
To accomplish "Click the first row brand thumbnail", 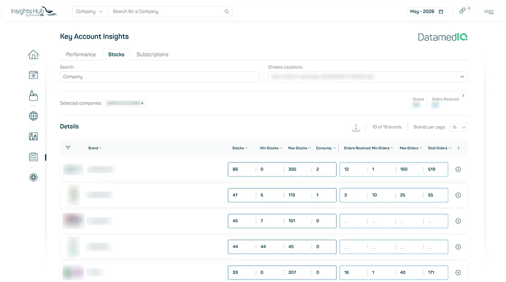I will [73, 169].
